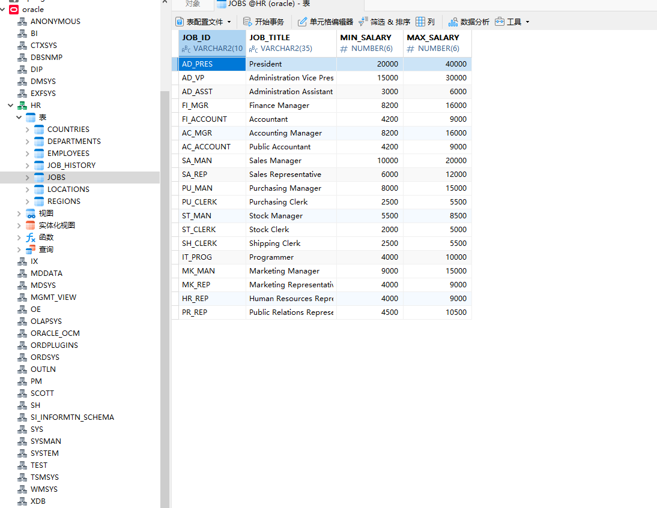Expand the COUNTRIES table node
Viewport: 657px width, 508px height.
(27, 130)
